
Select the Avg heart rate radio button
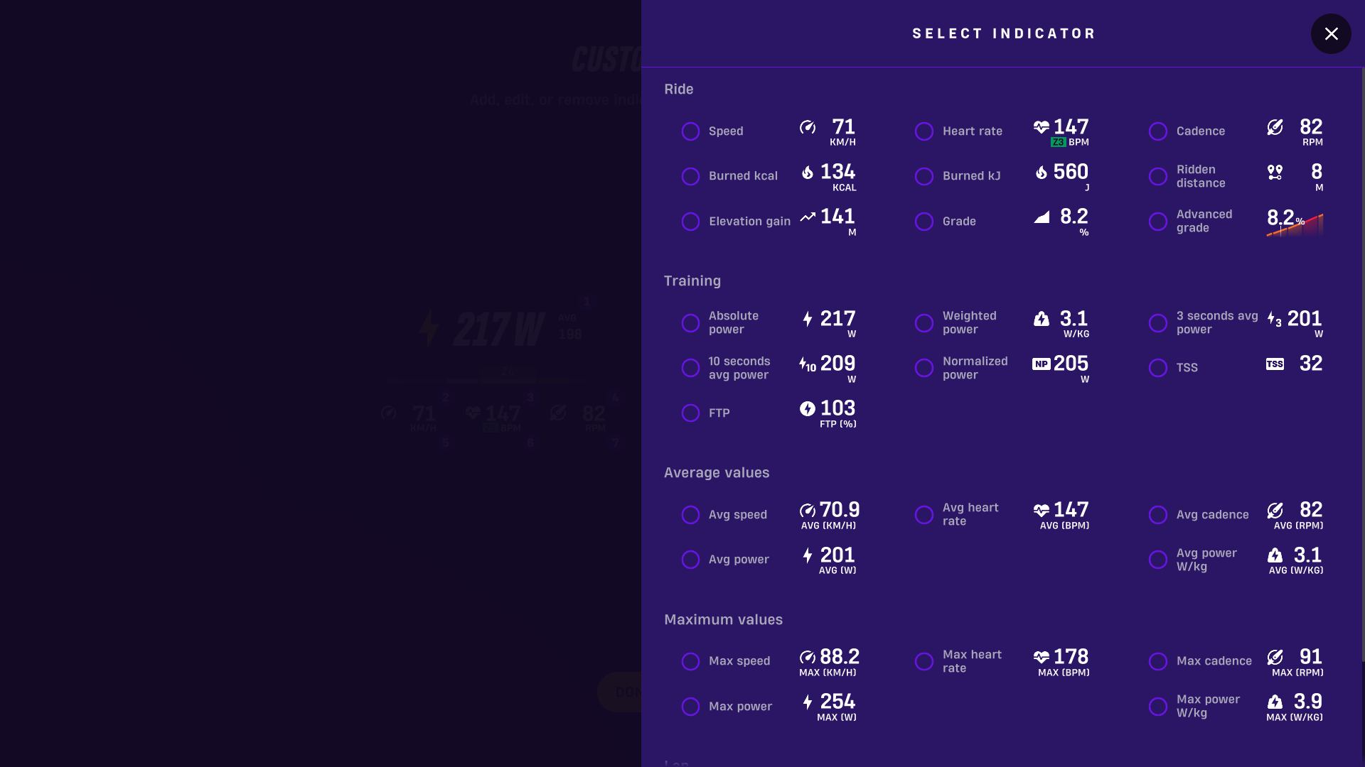924,515
